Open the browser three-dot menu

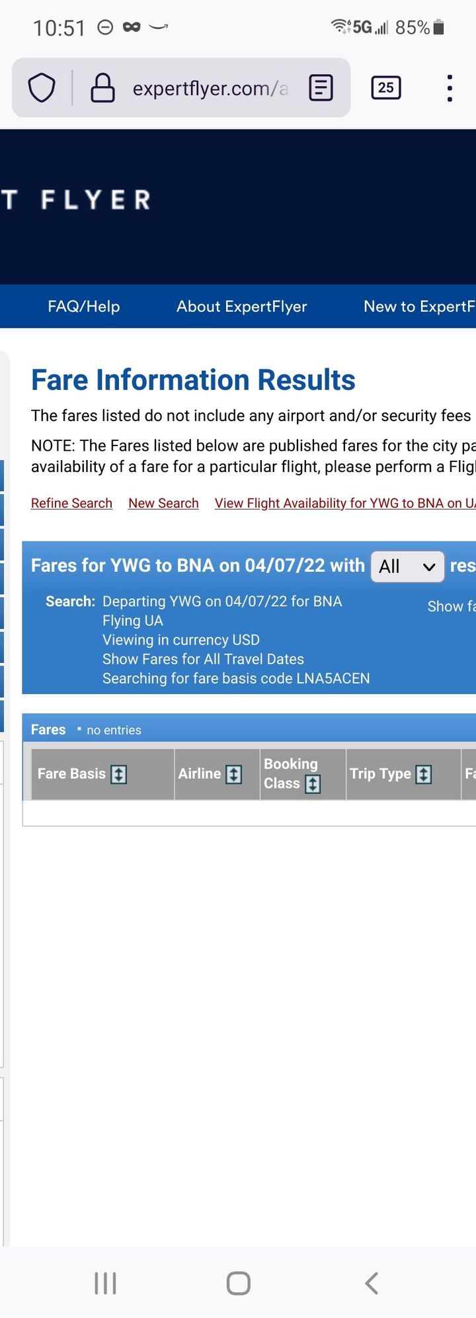pyautogui.click(x=450, y=88)
